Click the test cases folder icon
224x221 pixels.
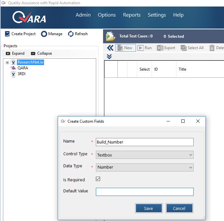point(111,36)
